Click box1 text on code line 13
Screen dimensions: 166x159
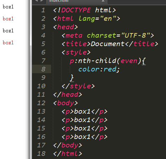pos(82,112)
